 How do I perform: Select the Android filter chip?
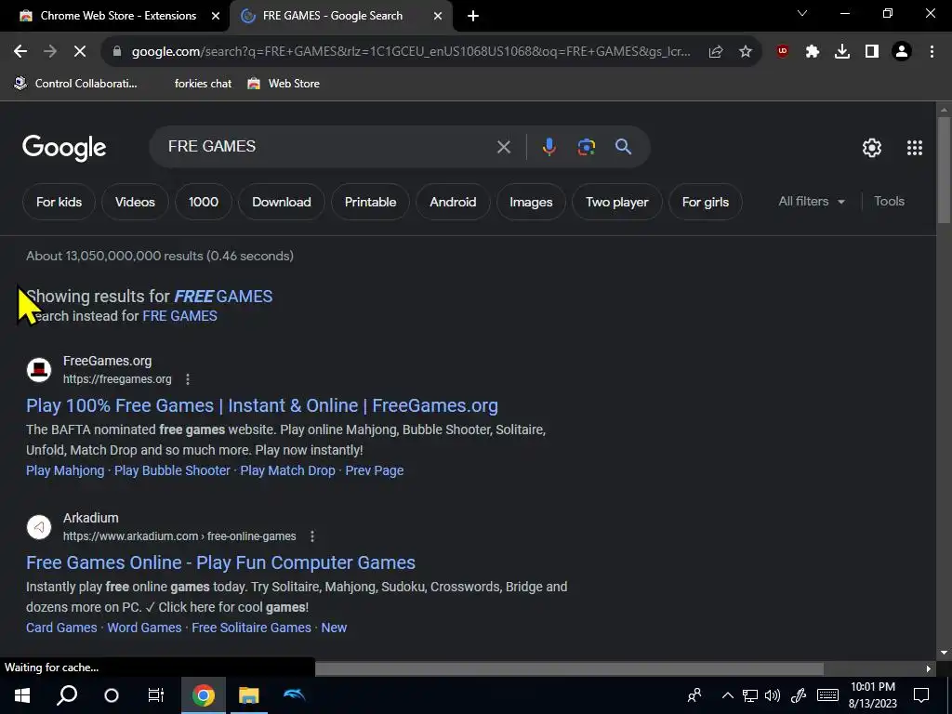(x=453, y=202)
